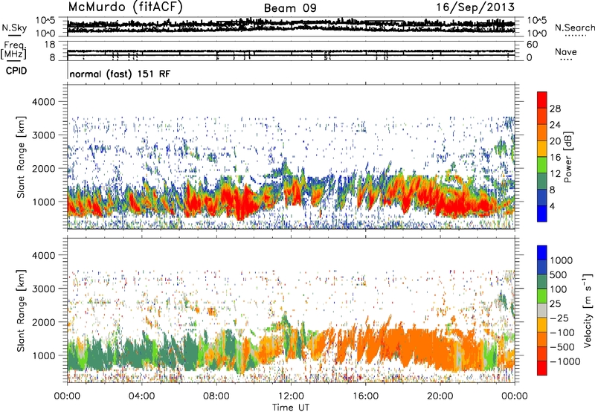Click the '60' tick on the Nave axis

pos(532,45)
